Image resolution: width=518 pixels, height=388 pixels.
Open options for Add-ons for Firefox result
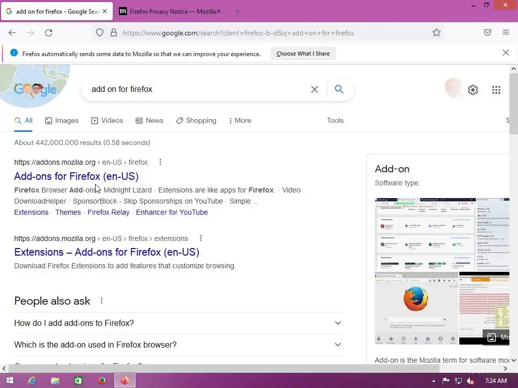[160, 162]
